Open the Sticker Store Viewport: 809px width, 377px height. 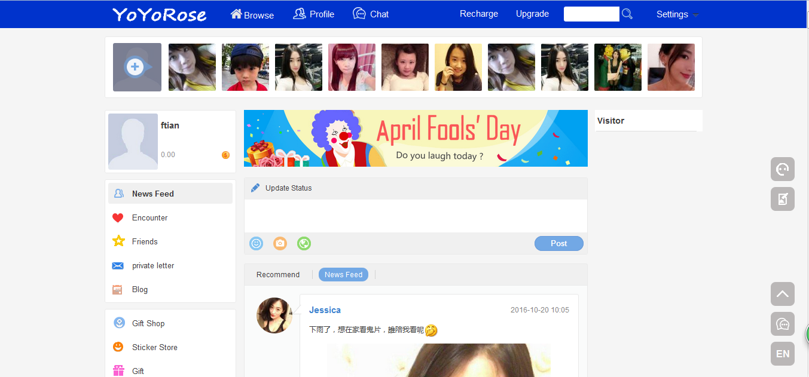(170, 347)
